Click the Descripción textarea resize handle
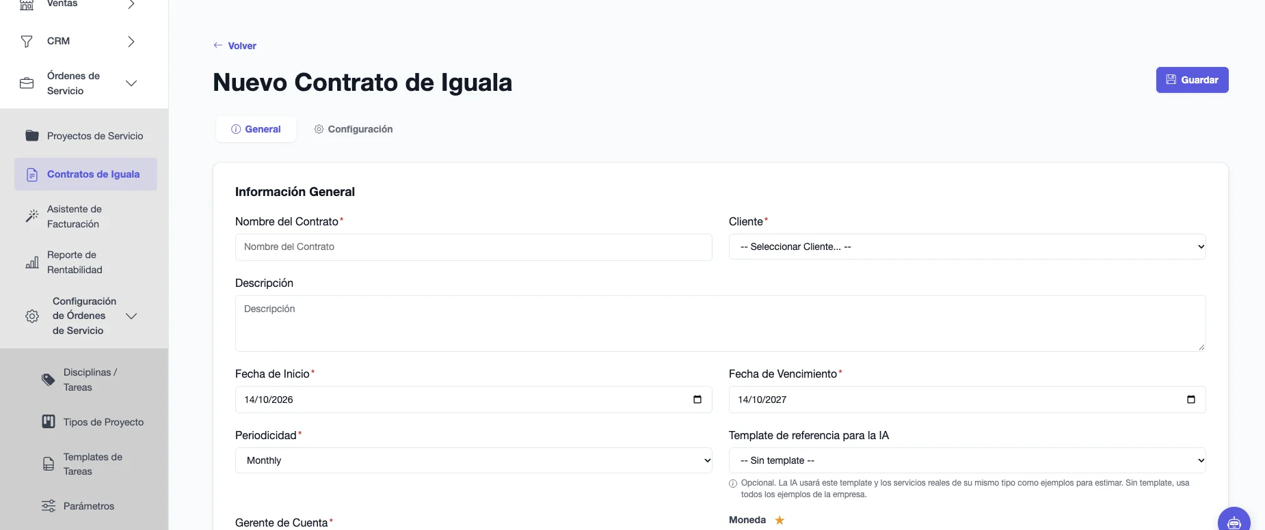The width and height of the screenshot is (1265, 530). pyautogui.click(x=1201, y=347)
